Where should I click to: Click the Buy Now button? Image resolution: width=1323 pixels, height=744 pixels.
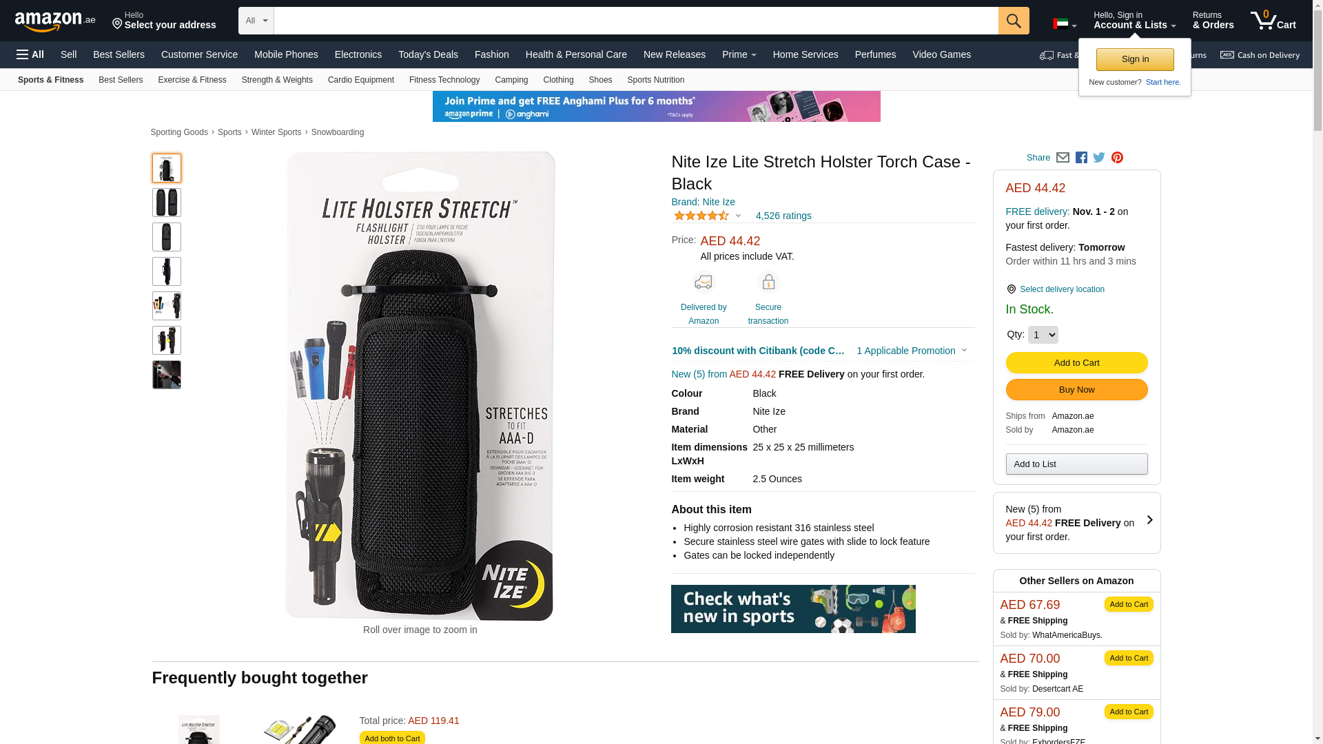click(1076, 390)
